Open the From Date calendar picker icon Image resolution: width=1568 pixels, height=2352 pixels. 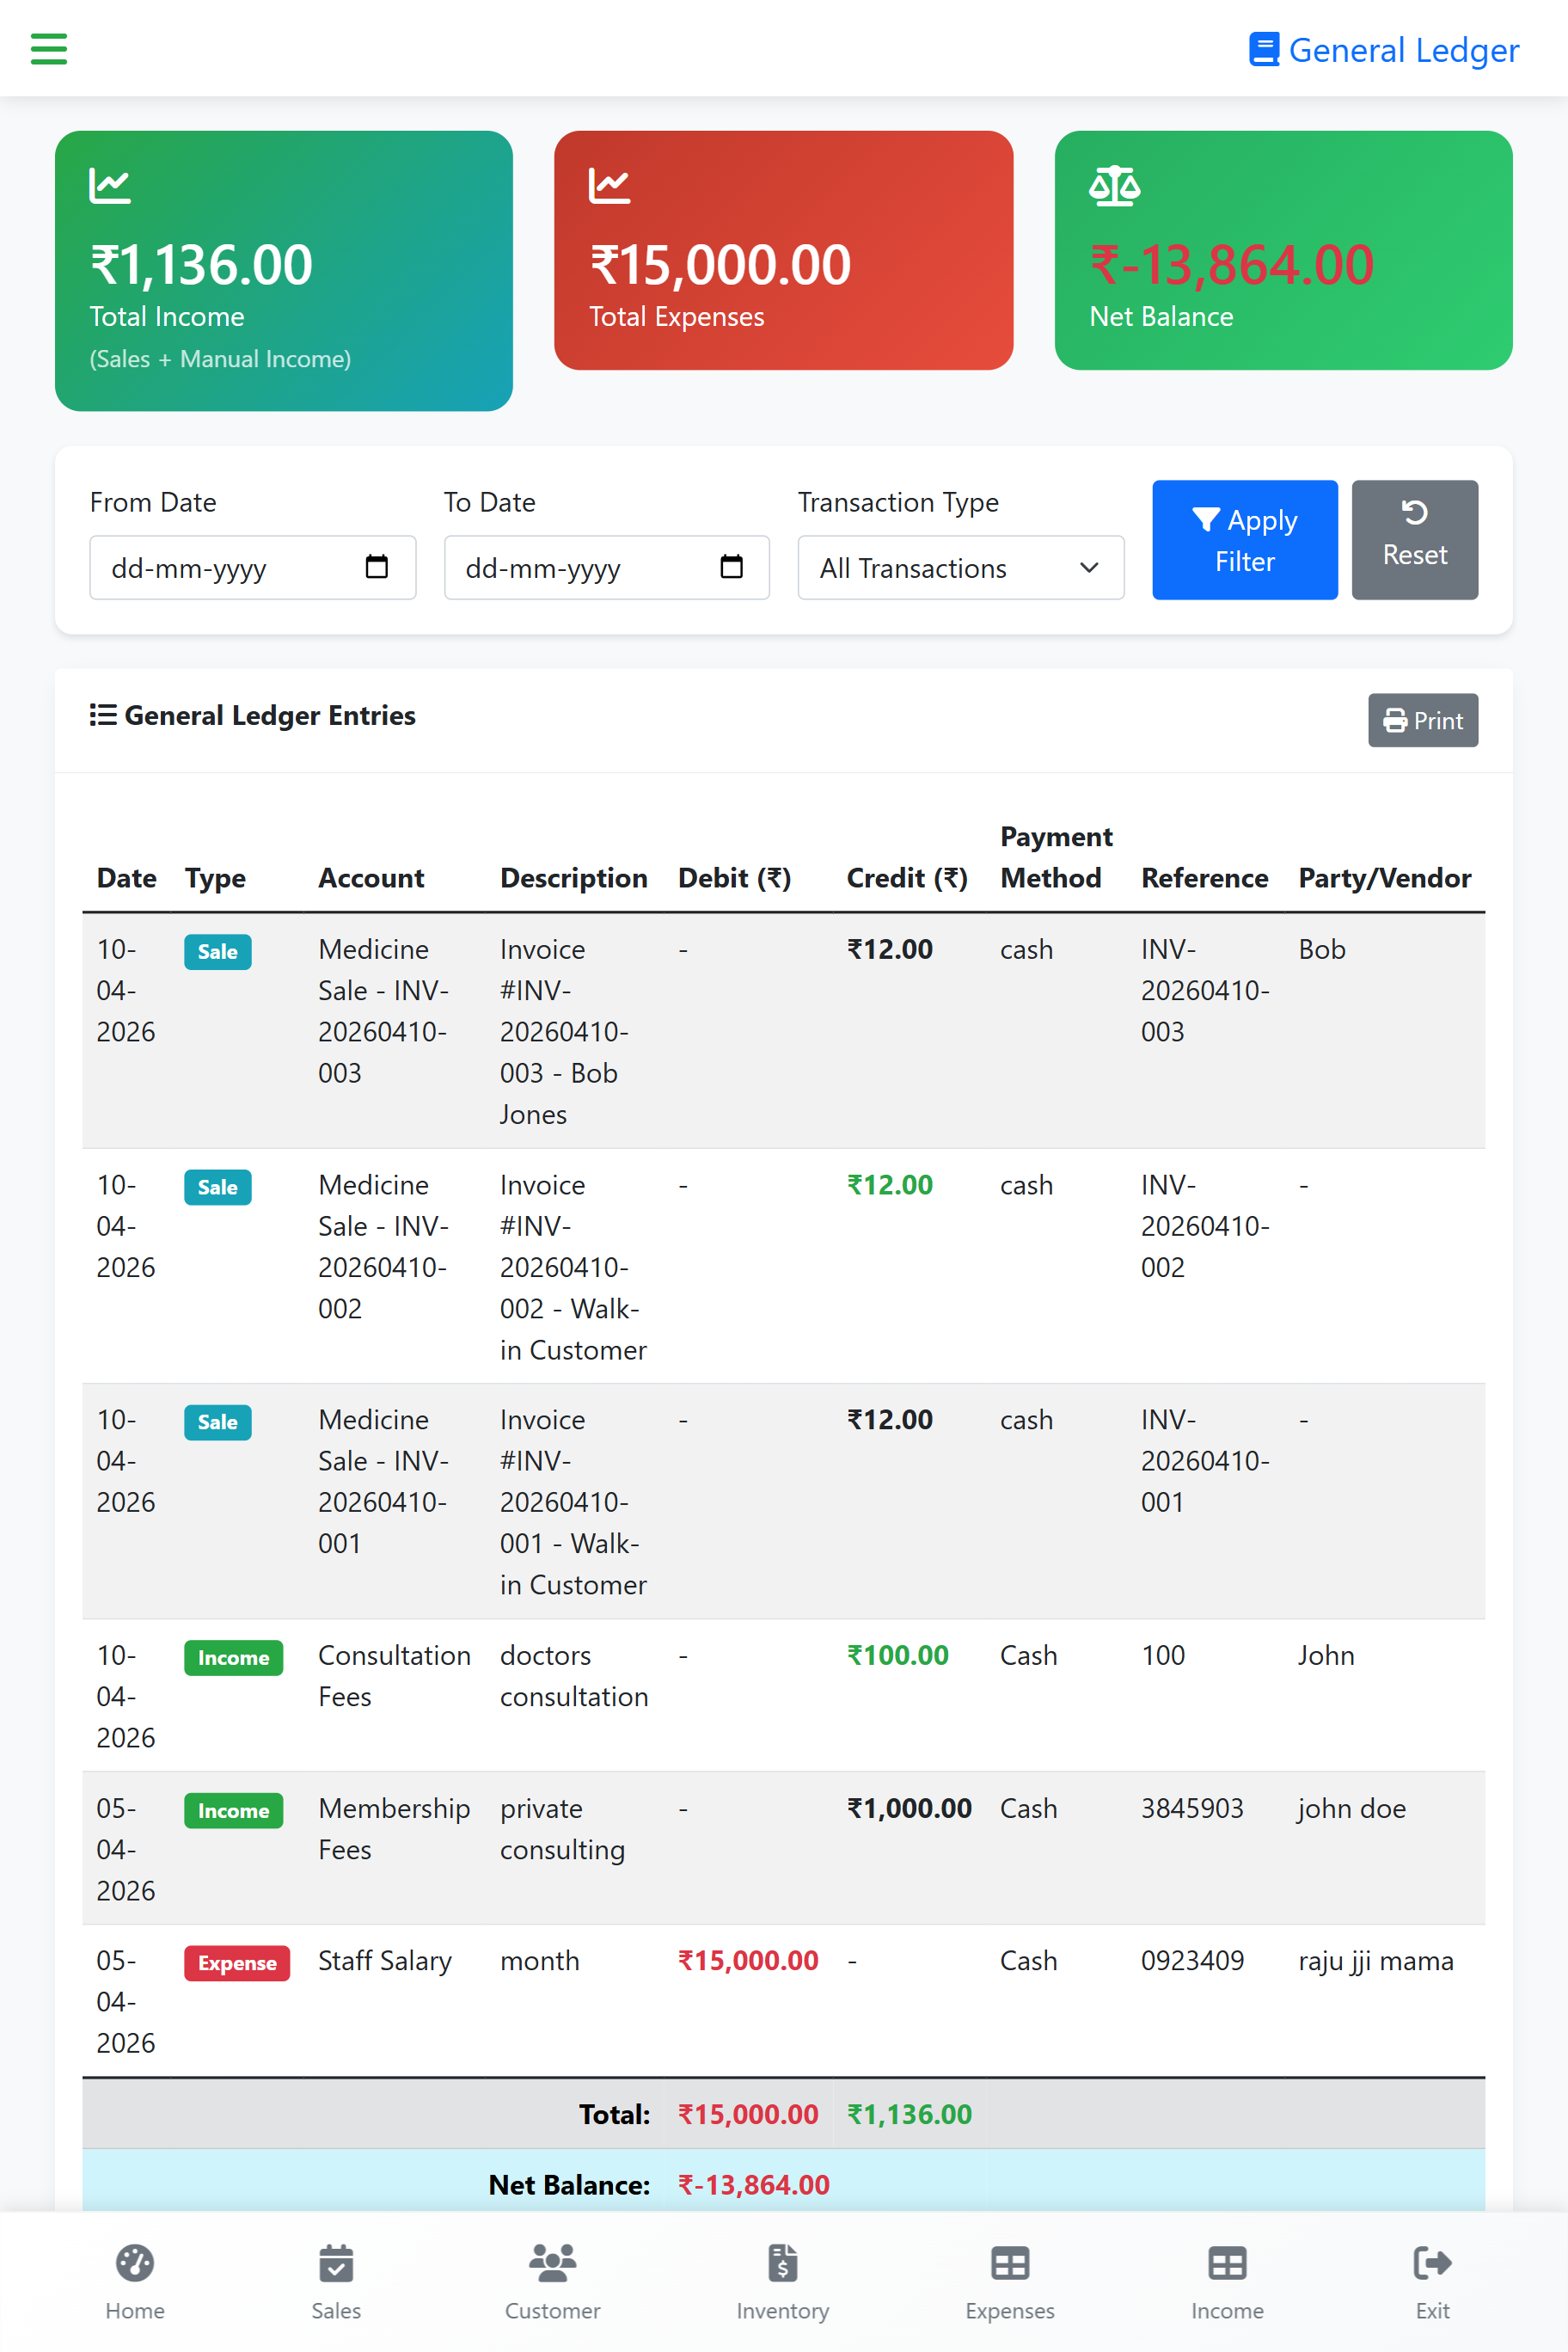click(x=376, y=568)
